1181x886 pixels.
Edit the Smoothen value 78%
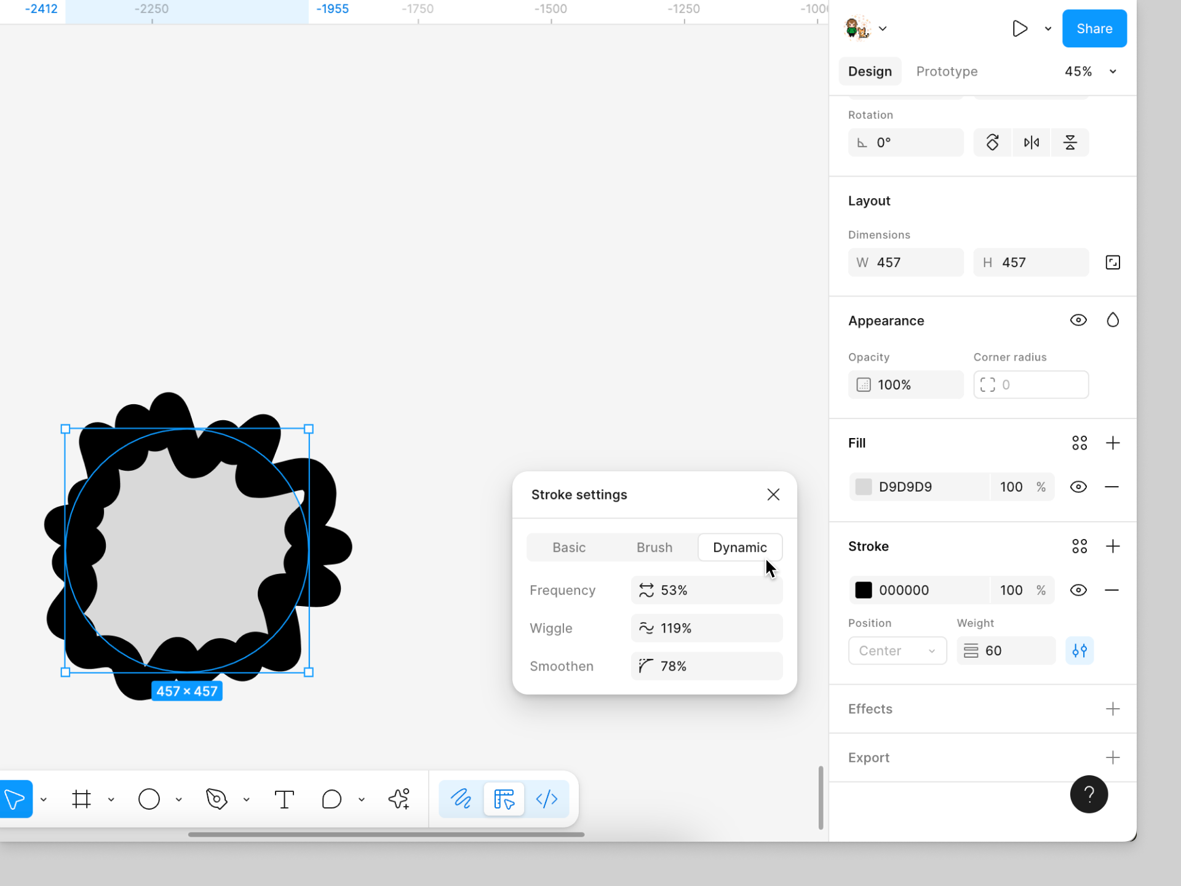point(707,666)
